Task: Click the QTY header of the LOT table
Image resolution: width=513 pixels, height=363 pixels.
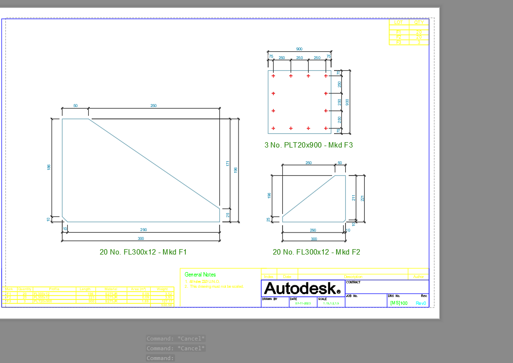Action: [418, 23]
